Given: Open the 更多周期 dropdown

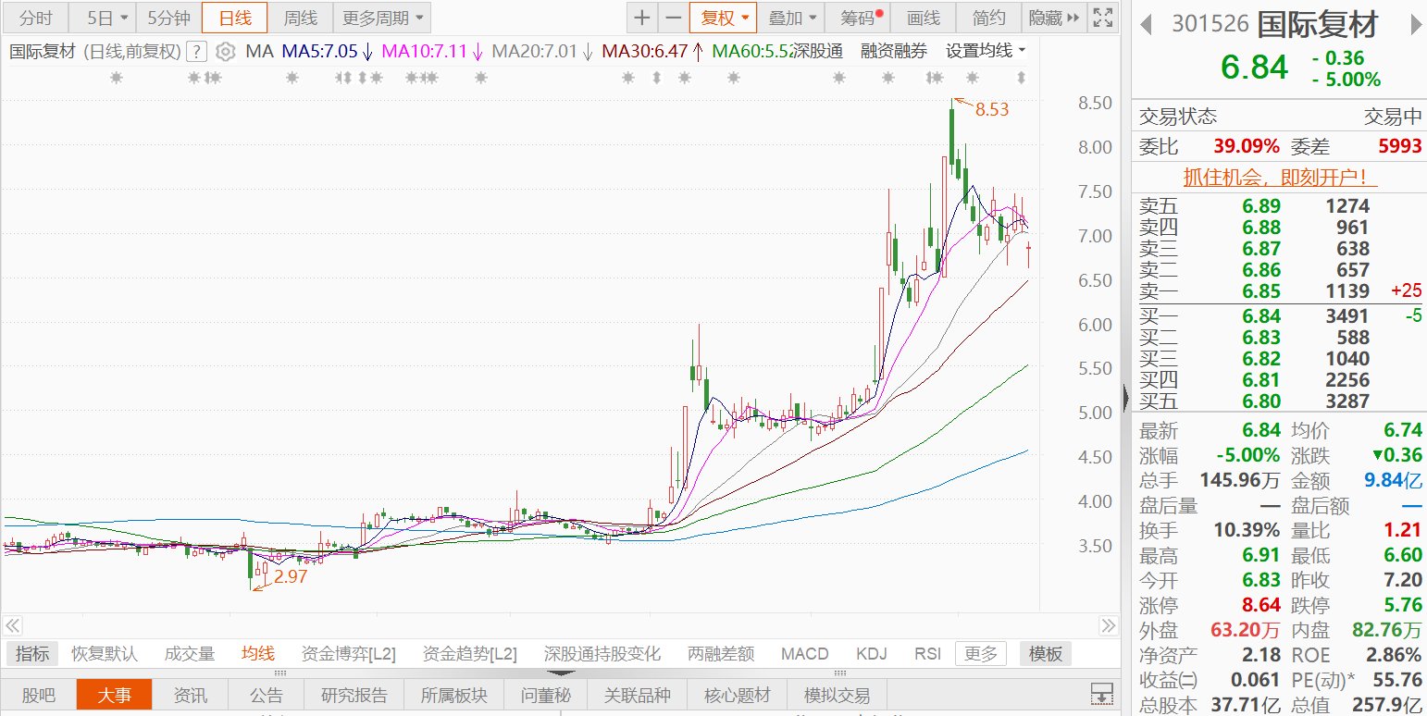Looking at the screenshot, I should [x=381, y=18].
